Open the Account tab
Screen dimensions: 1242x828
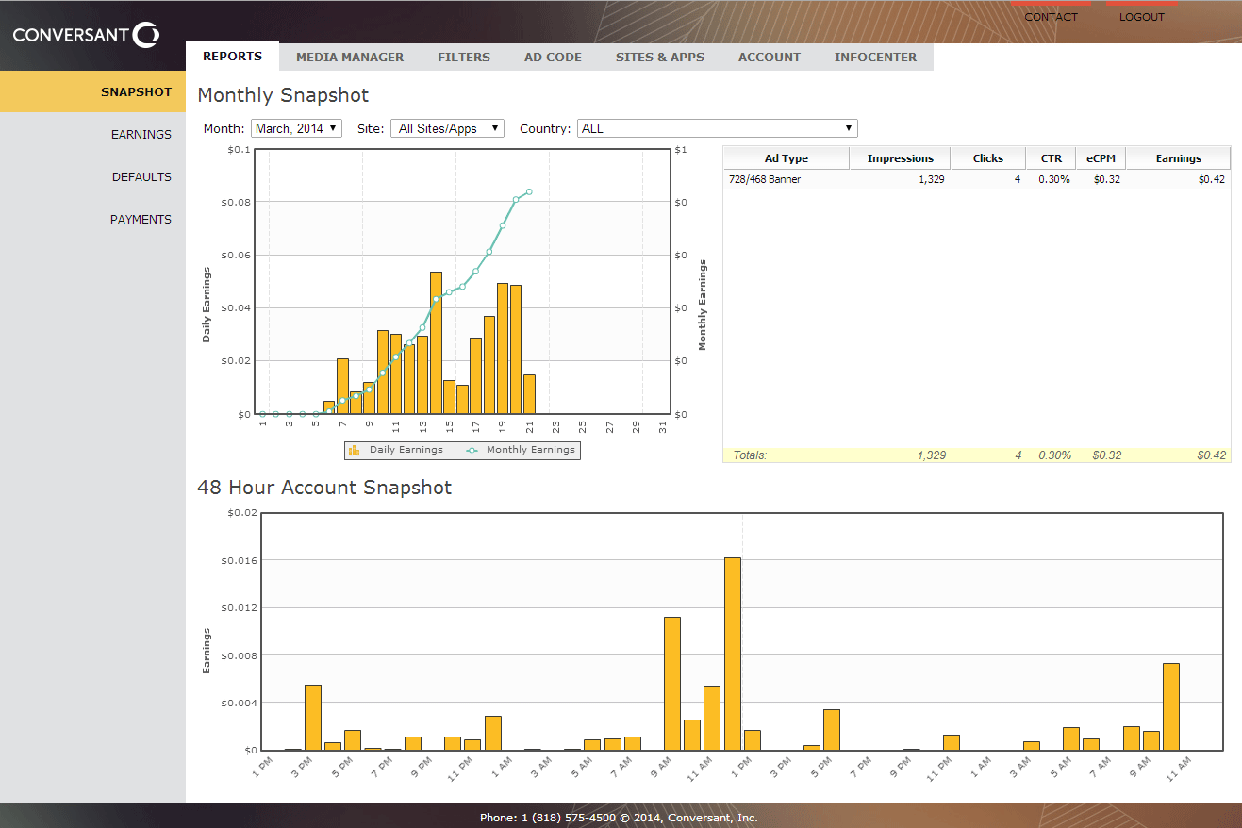tap(769, 57)
